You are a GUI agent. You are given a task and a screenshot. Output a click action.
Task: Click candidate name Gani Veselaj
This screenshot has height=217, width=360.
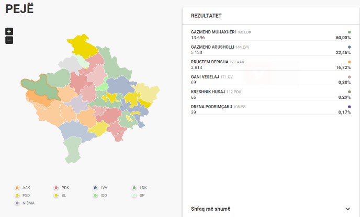[x=205, y=77]
